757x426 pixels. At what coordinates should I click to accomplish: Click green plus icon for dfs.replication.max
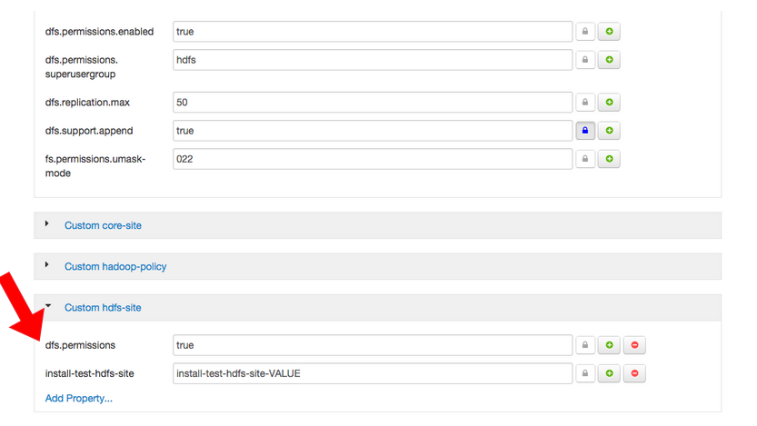[x=609, y=103]
